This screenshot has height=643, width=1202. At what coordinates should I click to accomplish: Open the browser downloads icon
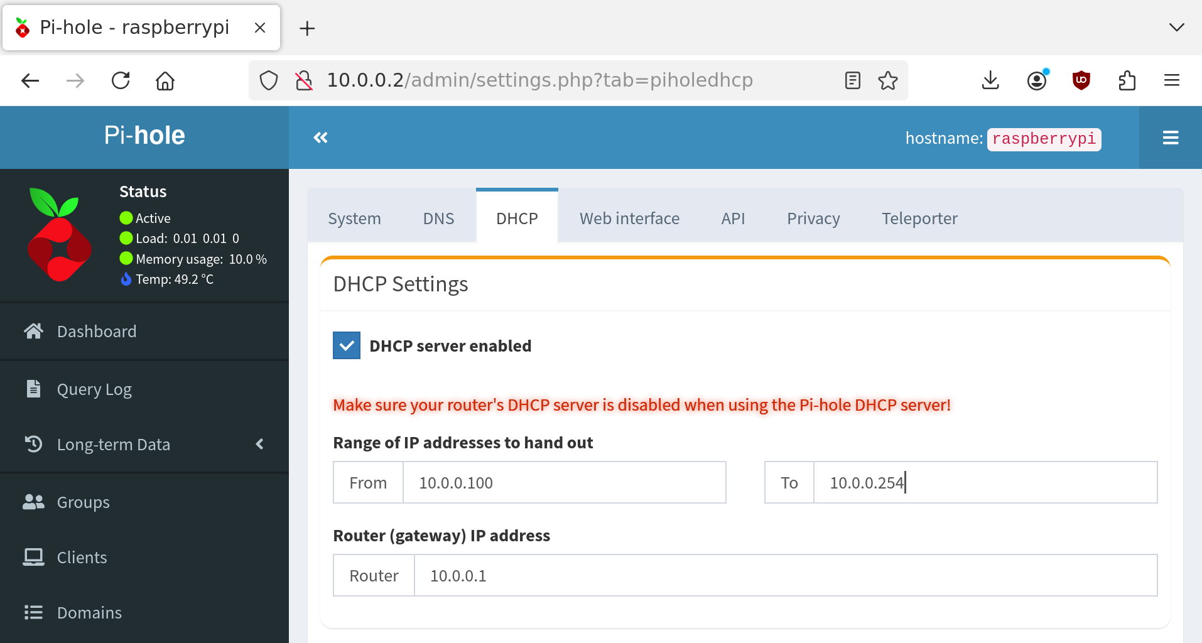point(990,80)
